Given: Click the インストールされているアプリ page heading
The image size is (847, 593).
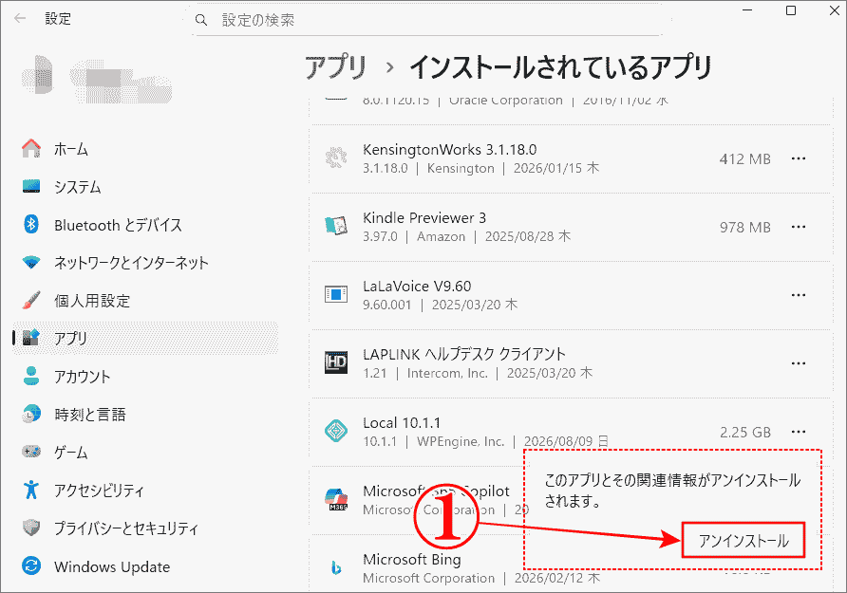Looking at the screenshot, I should (560, 67).
